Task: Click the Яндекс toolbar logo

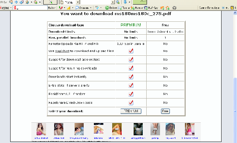Action: [x=5, y=8]
